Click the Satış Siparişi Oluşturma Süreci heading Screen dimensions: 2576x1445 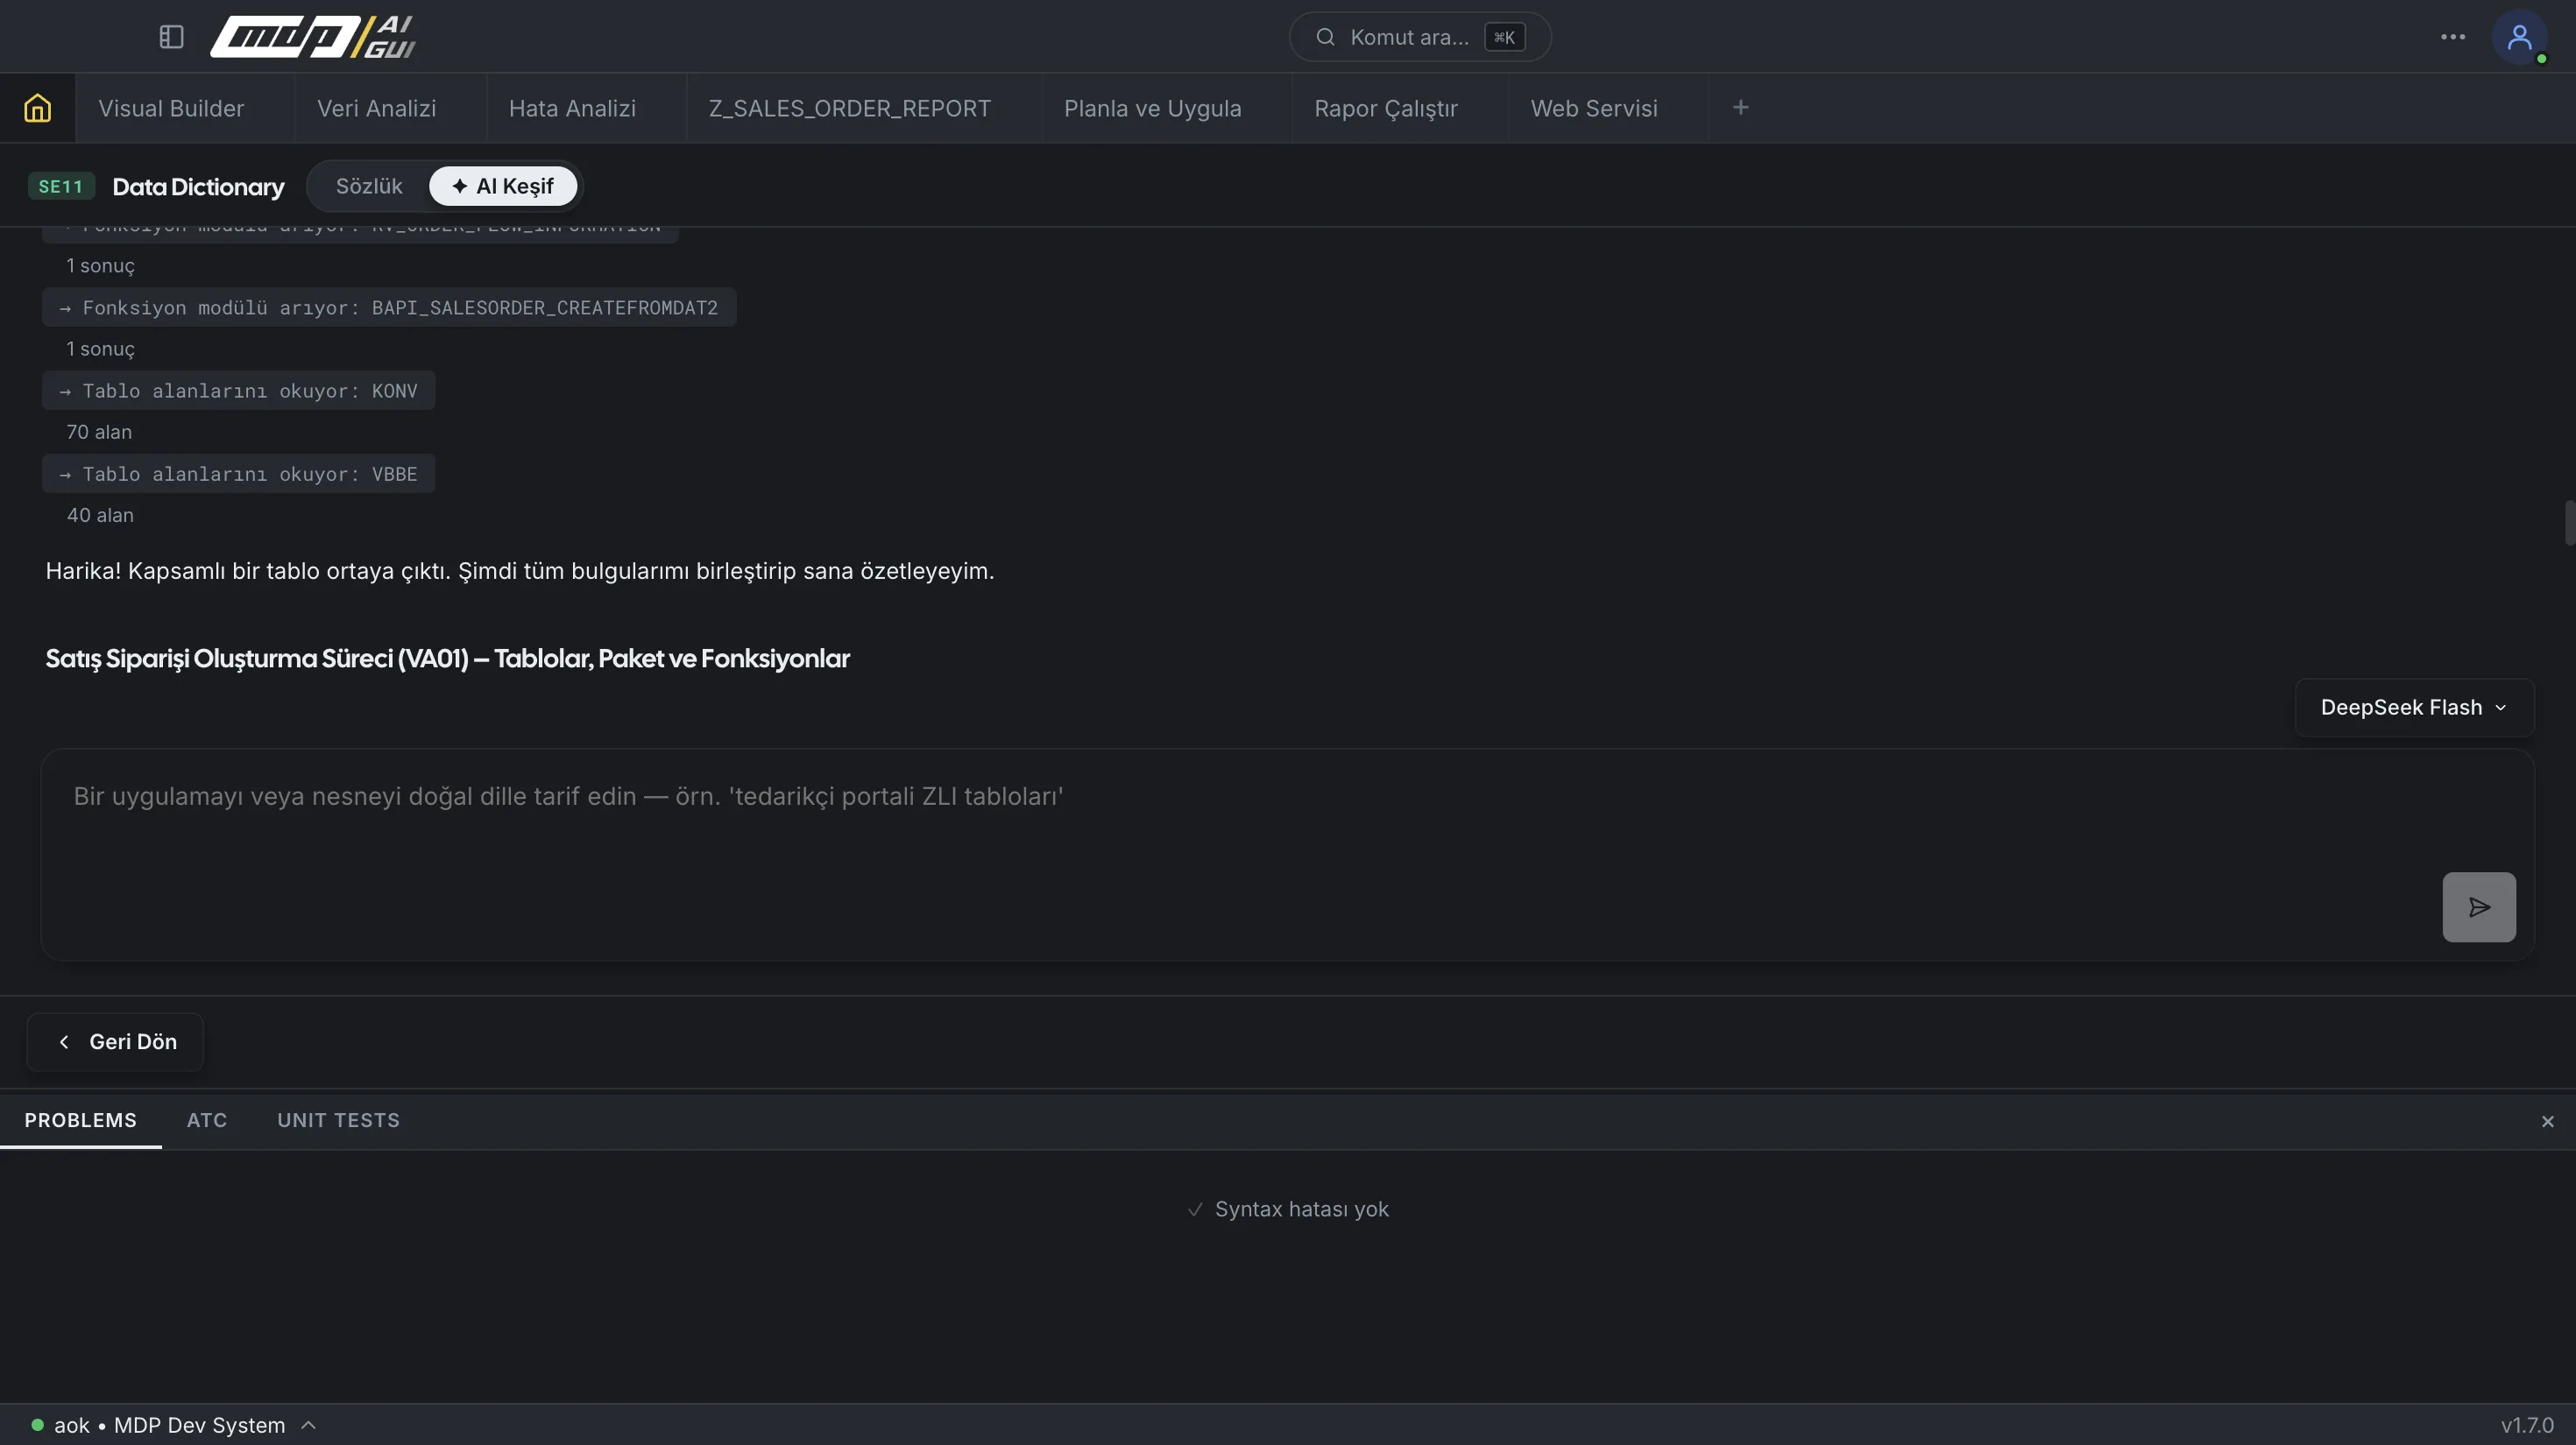pos(447,659)
